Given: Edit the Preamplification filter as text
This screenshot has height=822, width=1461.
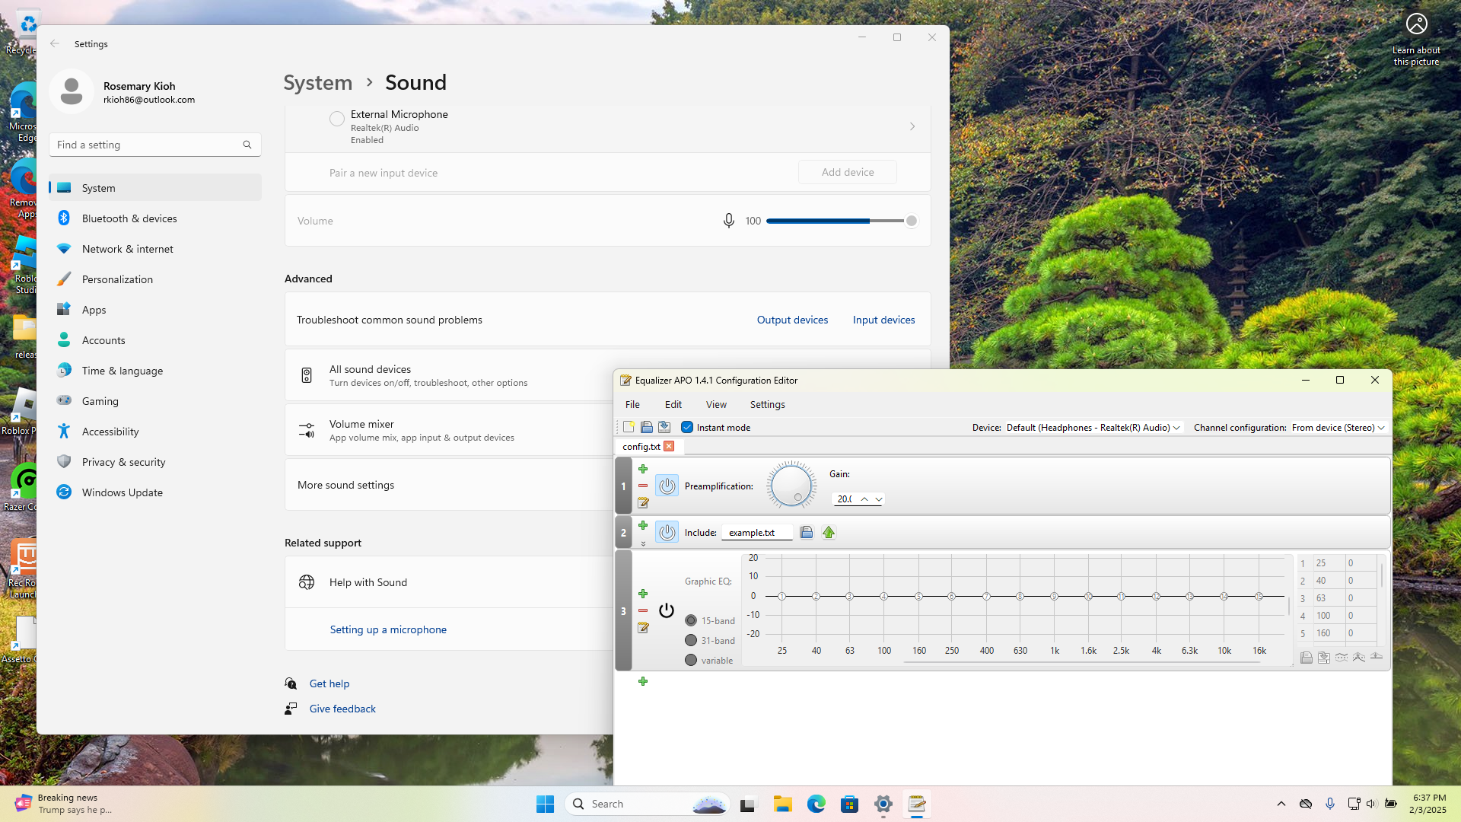Looking at the screenshot, I should (643, 503).
